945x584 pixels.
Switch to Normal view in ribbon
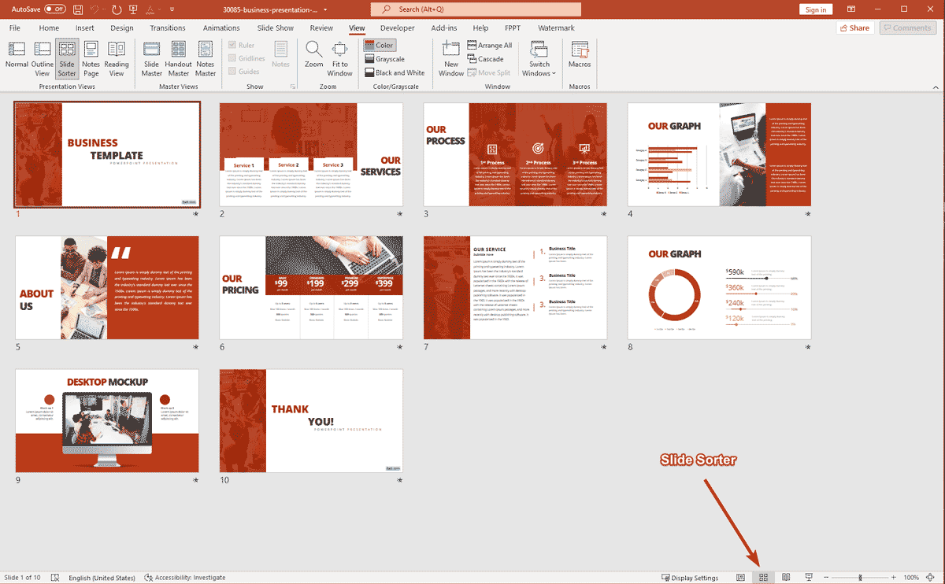17,57
